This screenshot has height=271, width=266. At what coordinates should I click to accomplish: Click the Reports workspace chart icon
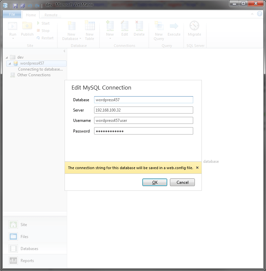click(x=13, y=260)
